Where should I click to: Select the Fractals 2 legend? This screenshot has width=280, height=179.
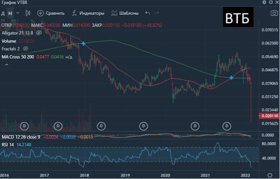[x=11, y=49]
